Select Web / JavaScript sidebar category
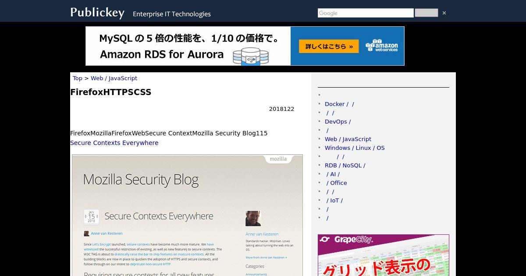This screenshot has height=276, width=526. click(x=348, y=139)
